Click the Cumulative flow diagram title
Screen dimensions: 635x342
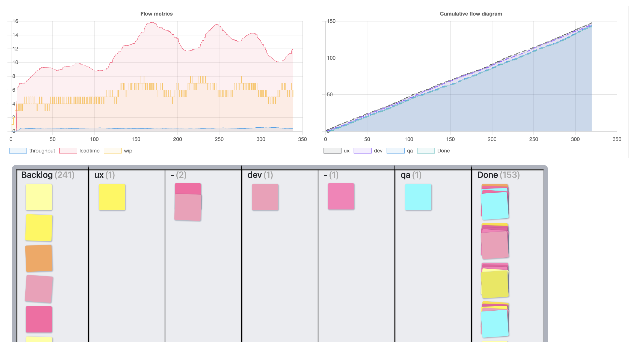click(471, 13)
